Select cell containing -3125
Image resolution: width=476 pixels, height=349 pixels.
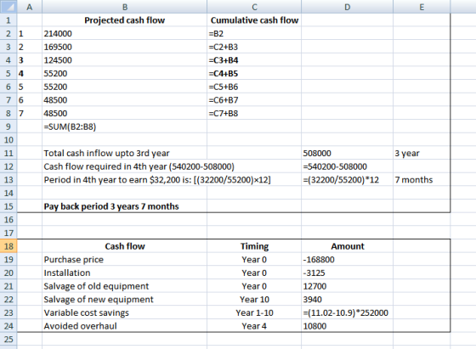coord(348,273)
